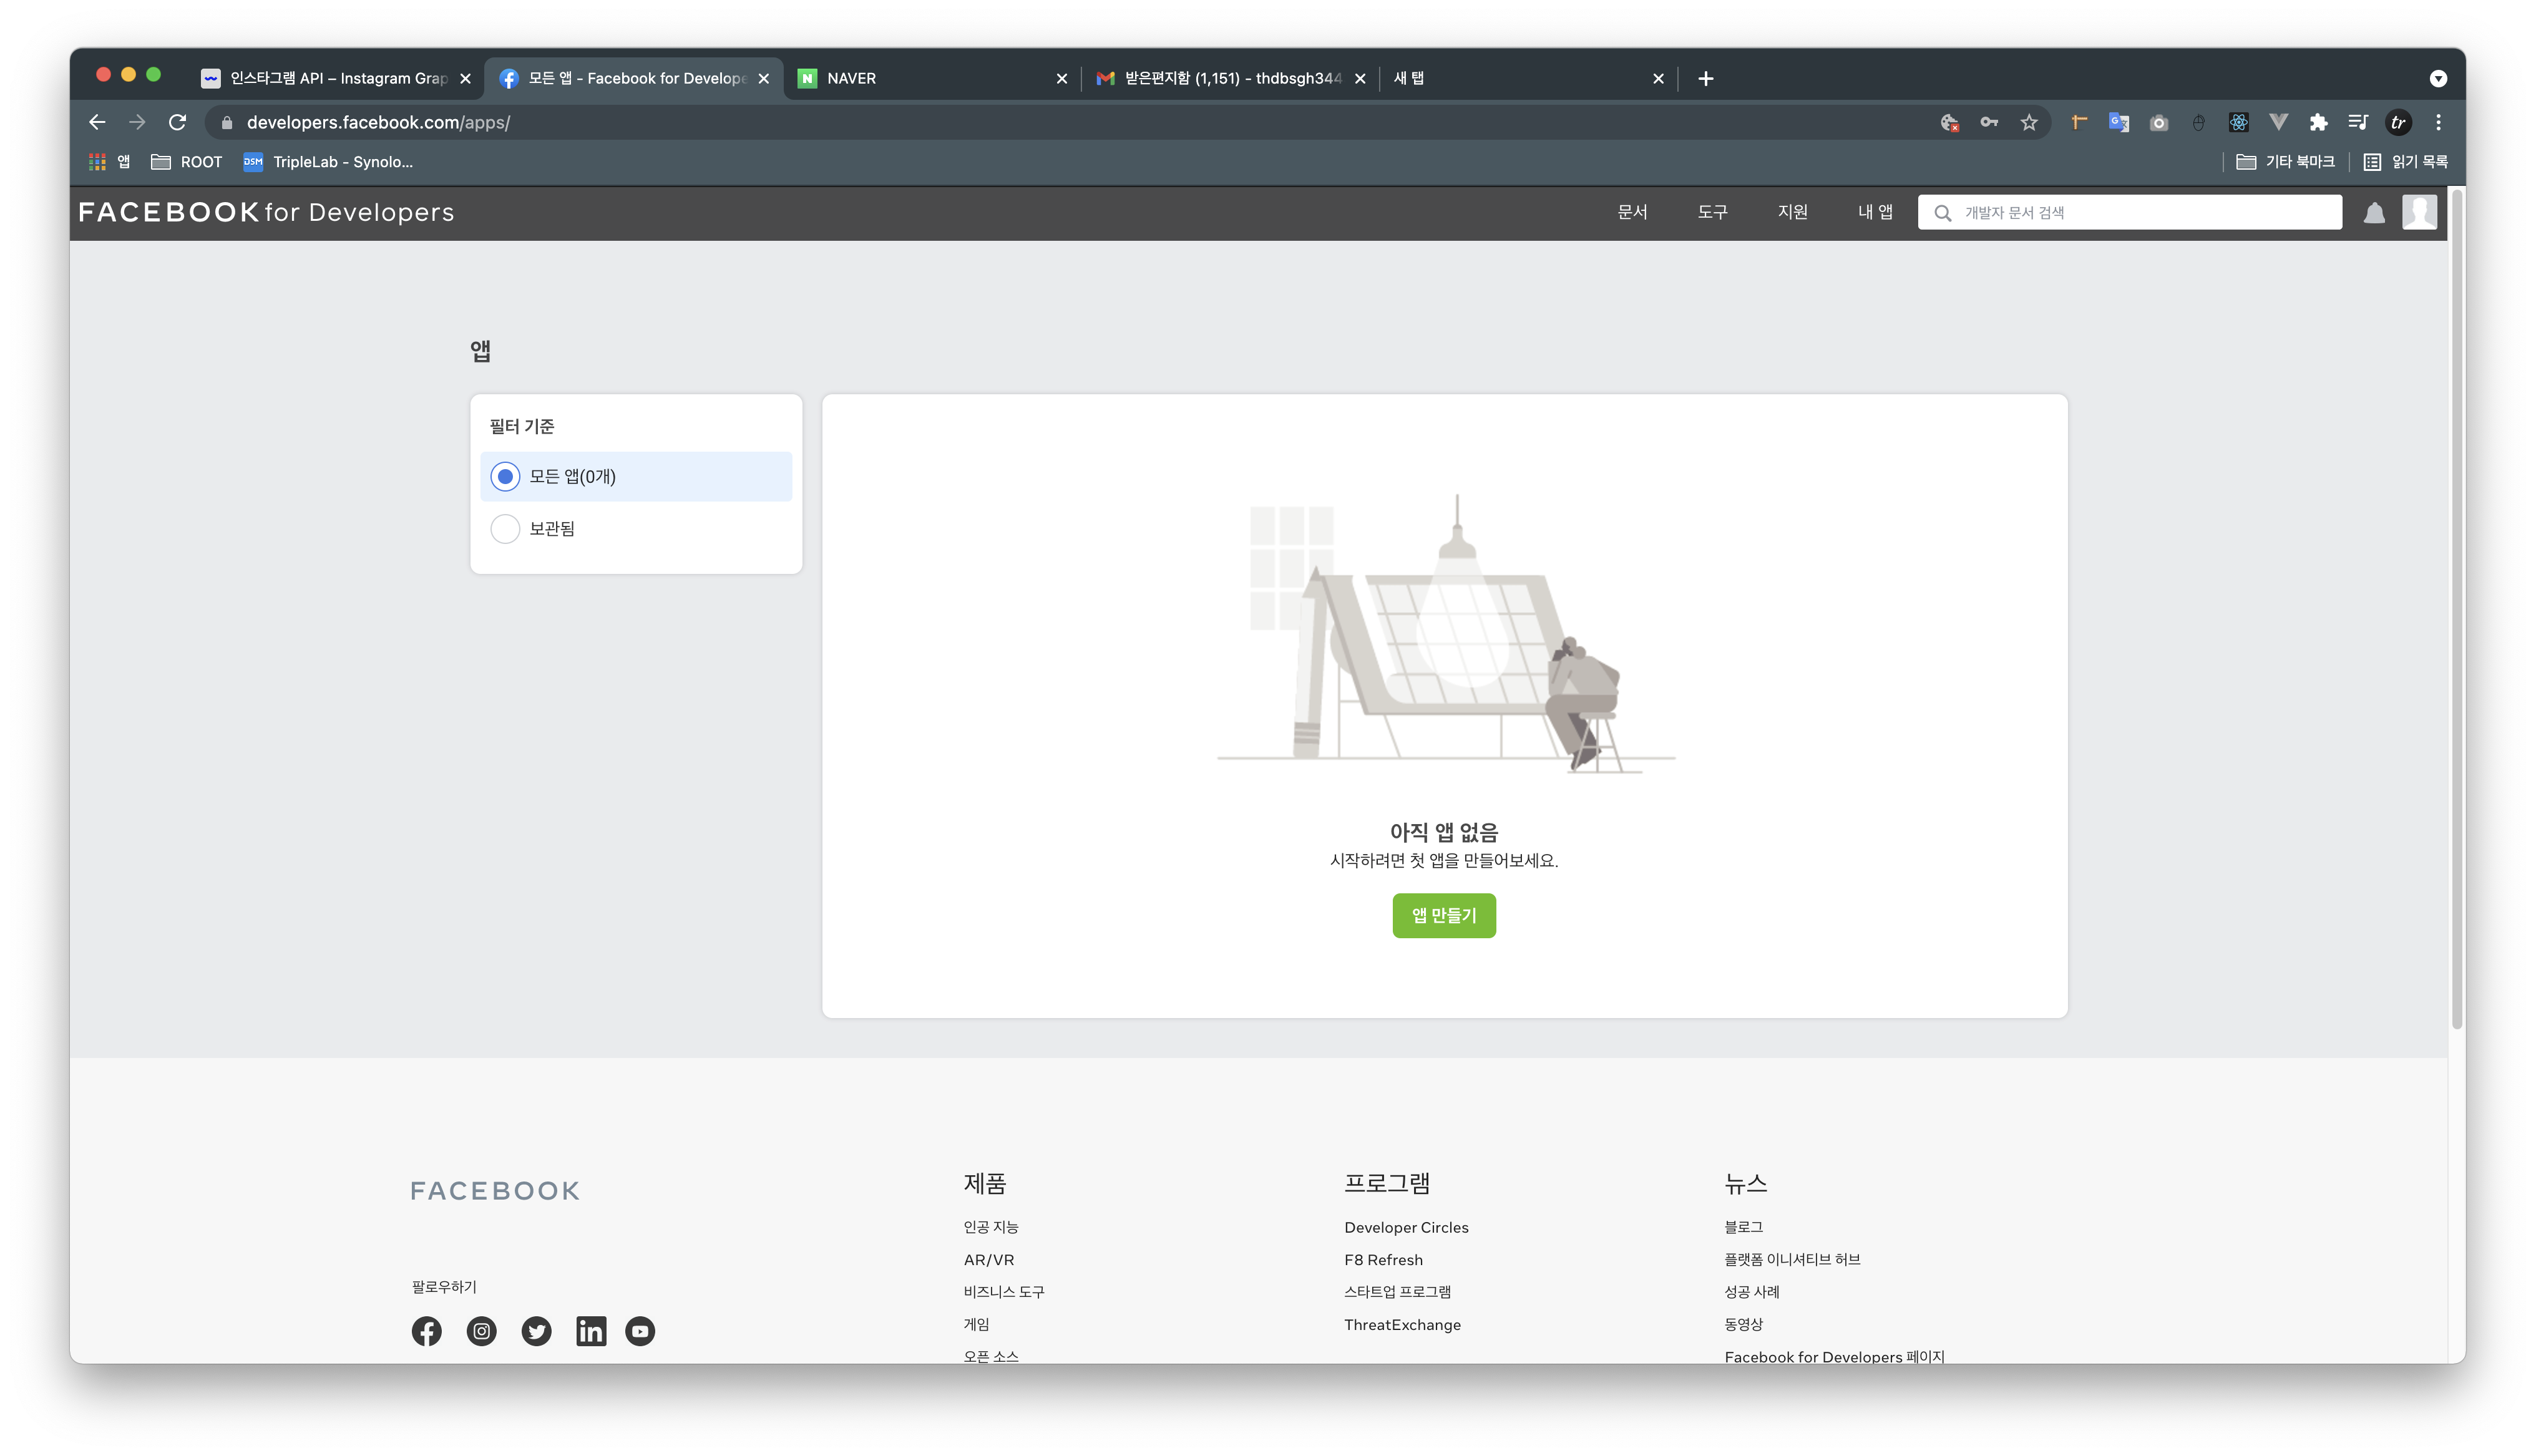Click the footer YouTube icon

(640, 1331)
